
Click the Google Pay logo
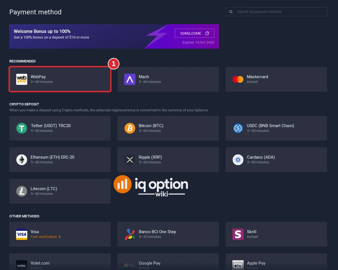pos(130,265)
